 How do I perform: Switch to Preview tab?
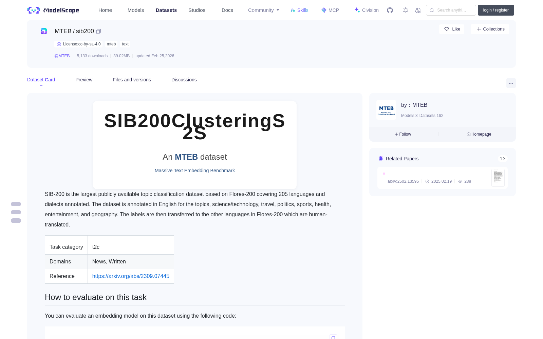(84, 80)
